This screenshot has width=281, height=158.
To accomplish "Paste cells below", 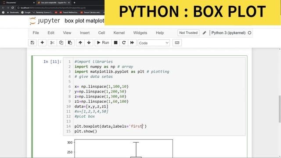I will 70,43.
